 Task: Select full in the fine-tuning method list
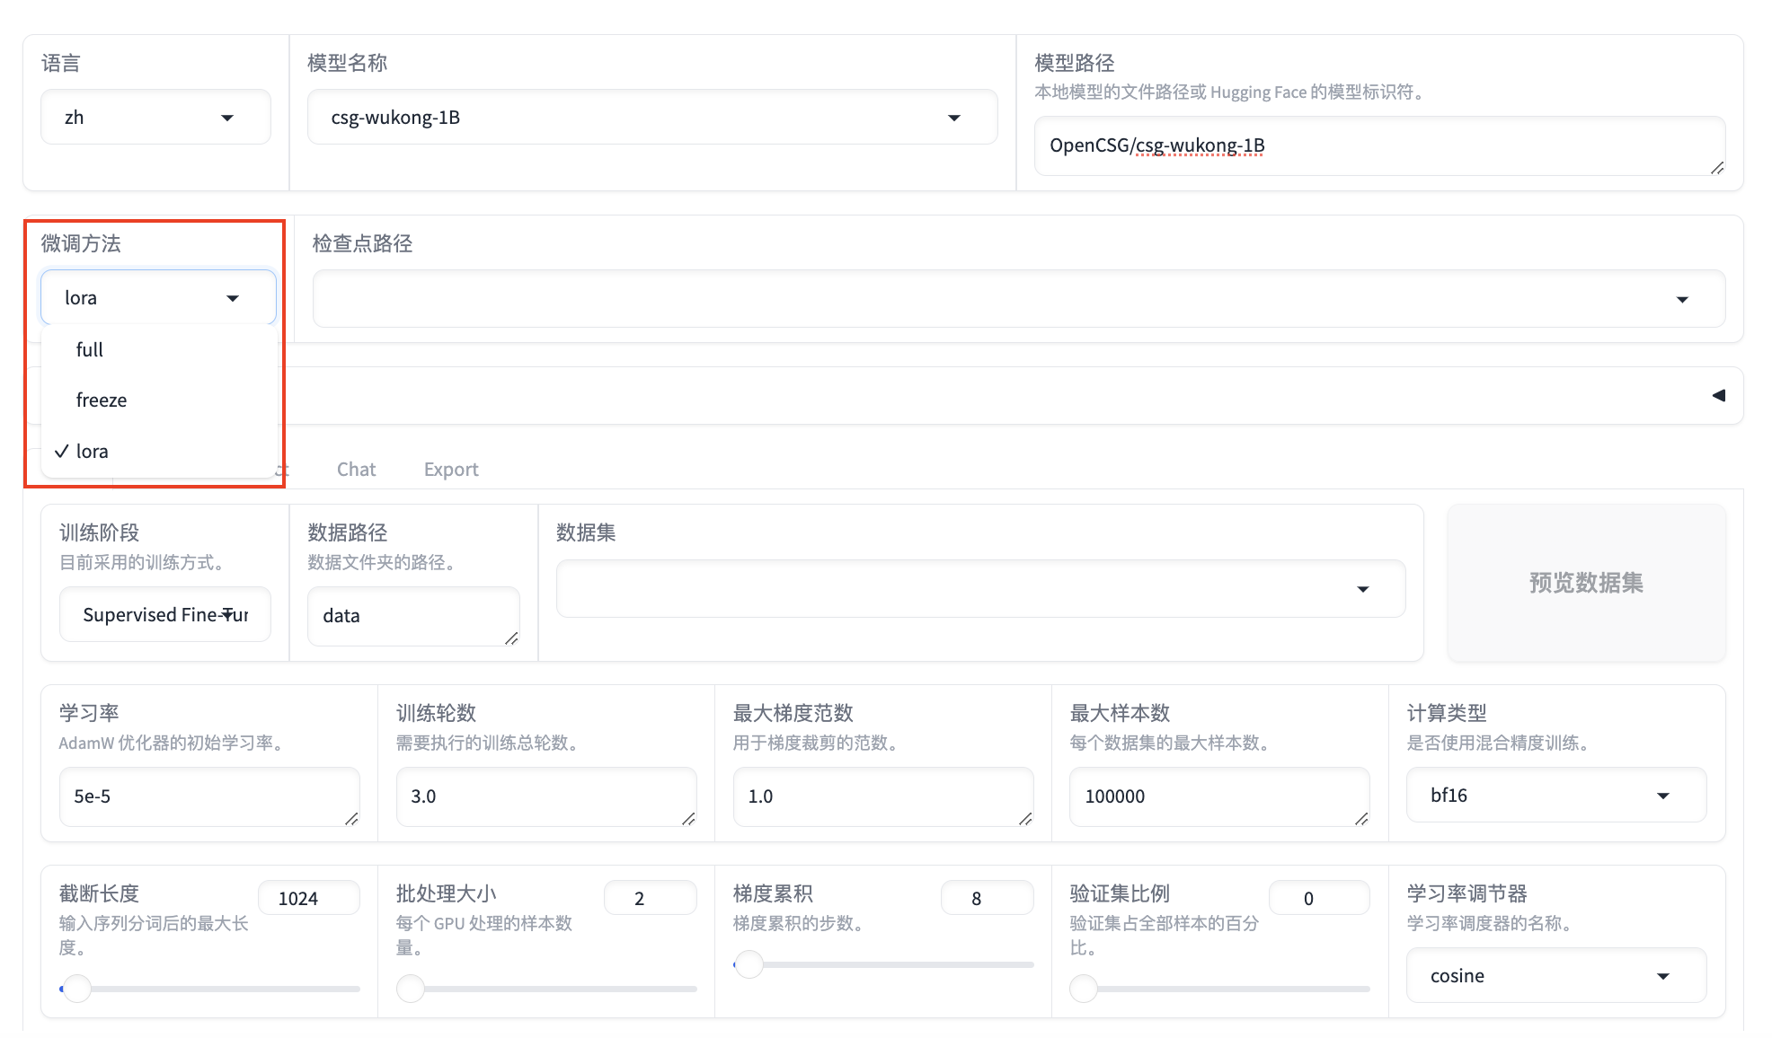90,349
